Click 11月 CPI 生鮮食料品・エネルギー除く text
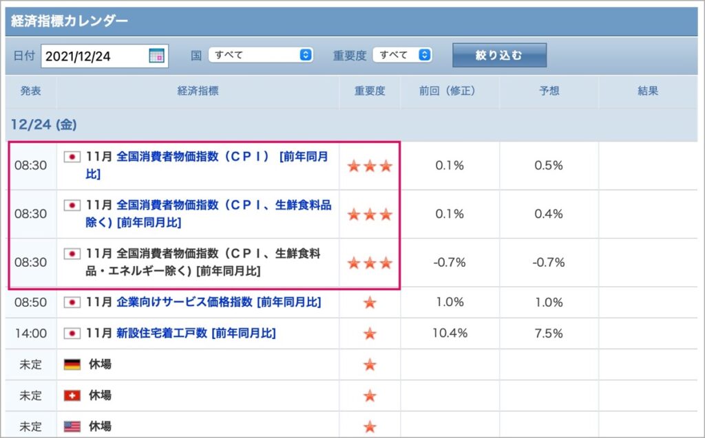The image size is (705, 438). coord(203,262)
